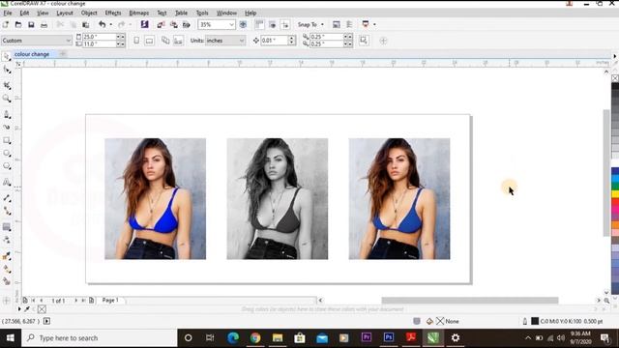The image size is (619, 348).
Task: Click the Publish to PDF icon
Action: point(187,24)
